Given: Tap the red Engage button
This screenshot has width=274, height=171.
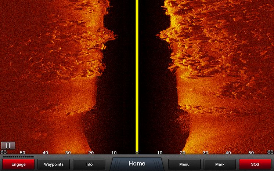Looking at the screenshot, I should click(18, 164).
